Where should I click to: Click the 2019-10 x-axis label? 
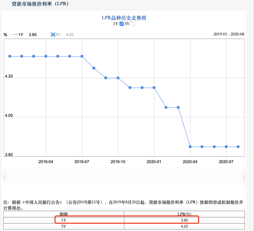pyautogui.click(x=118, y=162)
